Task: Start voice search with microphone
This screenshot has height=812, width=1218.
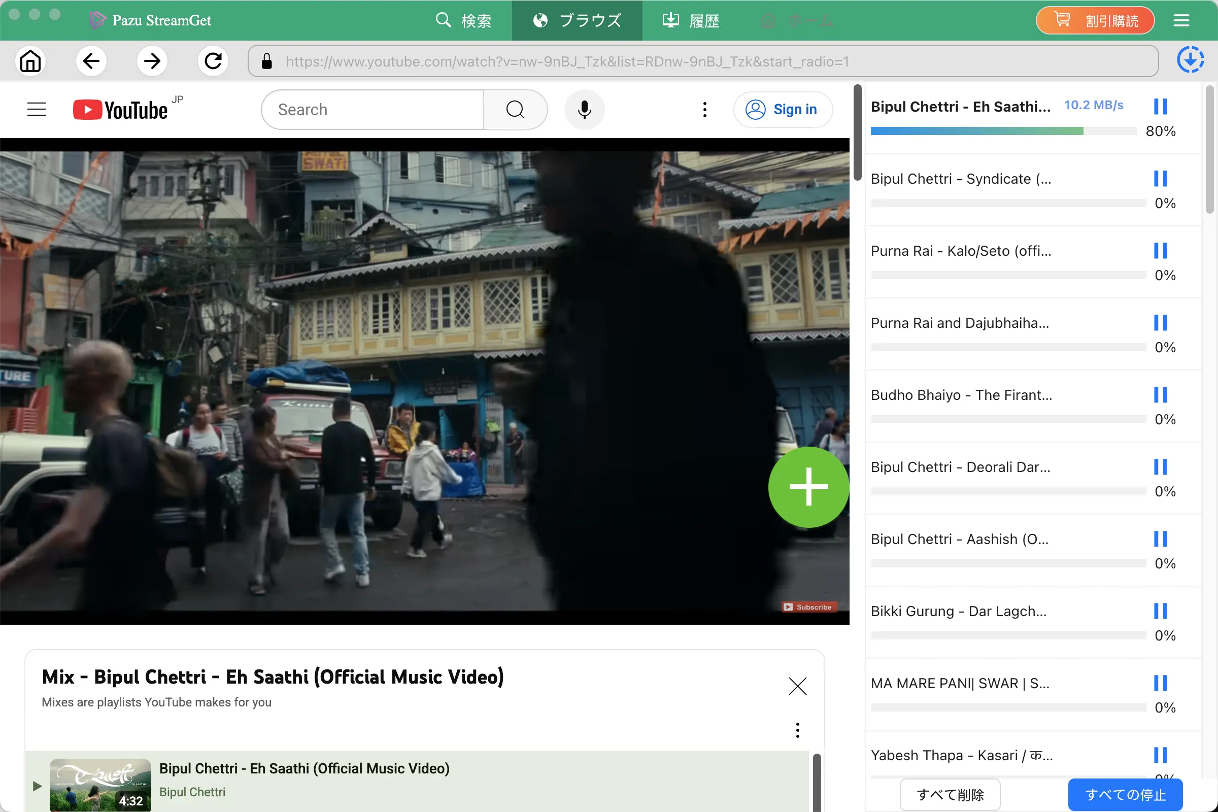Action: coord(584,109)
